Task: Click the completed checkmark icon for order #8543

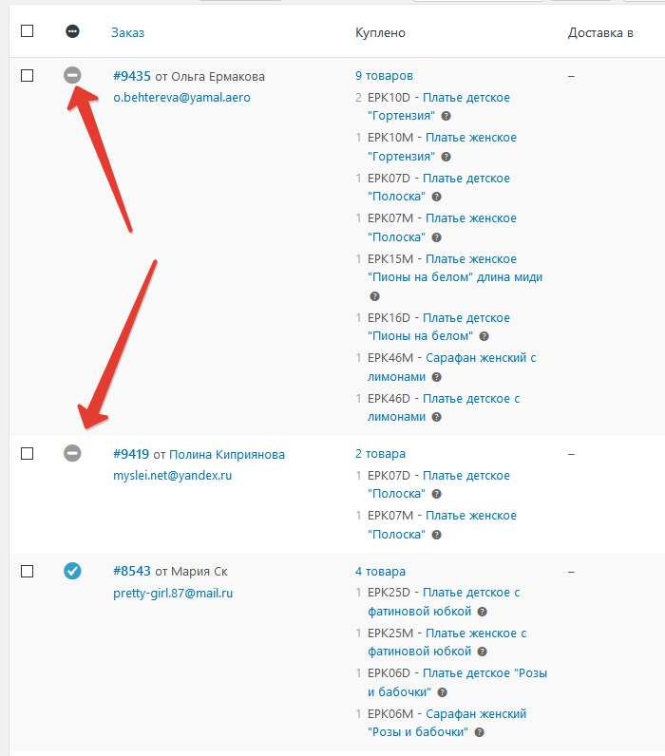Action: (x=72, y=571)
